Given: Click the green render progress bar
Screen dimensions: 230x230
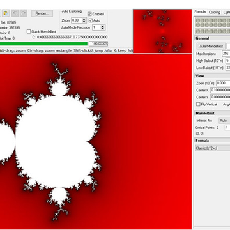Looking at the screenshot, I should [43, 44].
